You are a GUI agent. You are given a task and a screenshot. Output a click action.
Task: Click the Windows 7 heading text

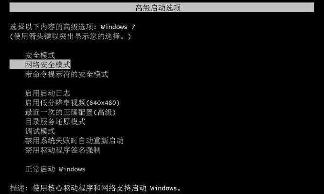point(118,27)
